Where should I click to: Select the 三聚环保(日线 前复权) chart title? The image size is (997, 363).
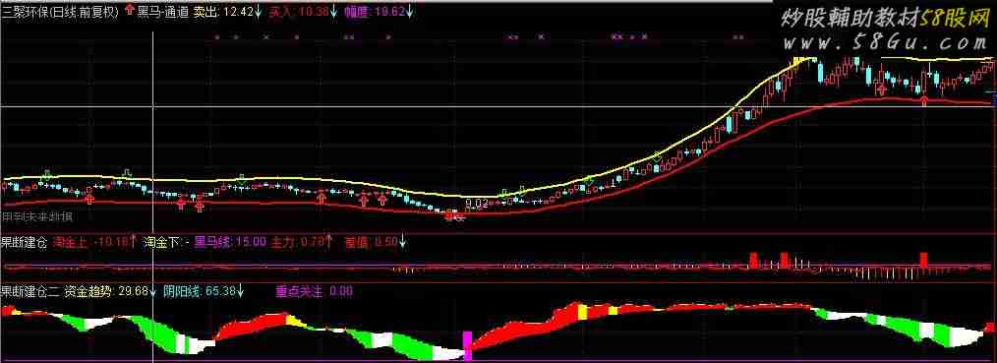pos(60,12)
